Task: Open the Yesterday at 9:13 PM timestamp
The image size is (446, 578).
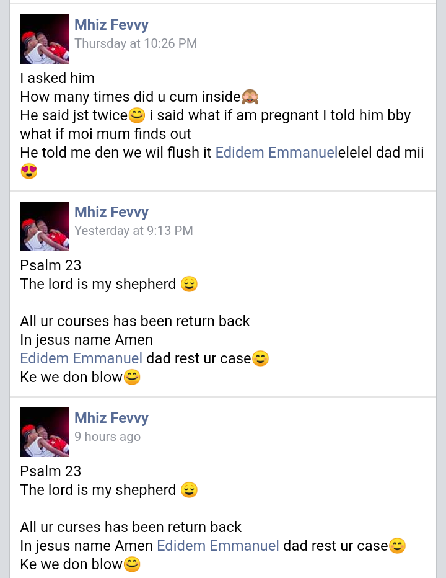Action: point(134,231)
